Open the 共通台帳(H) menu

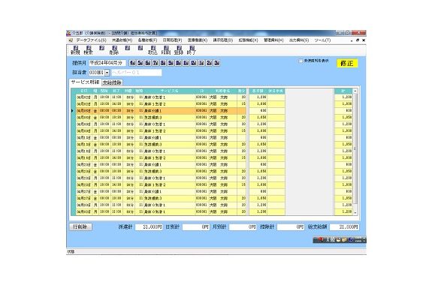(x=122, y=40)
